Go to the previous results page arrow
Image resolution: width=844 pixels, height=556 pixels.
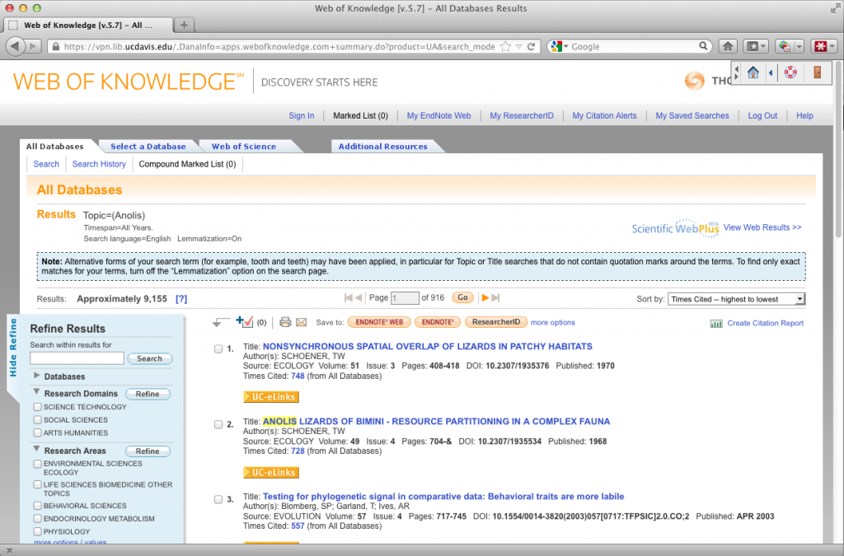(x=359, y=297)
